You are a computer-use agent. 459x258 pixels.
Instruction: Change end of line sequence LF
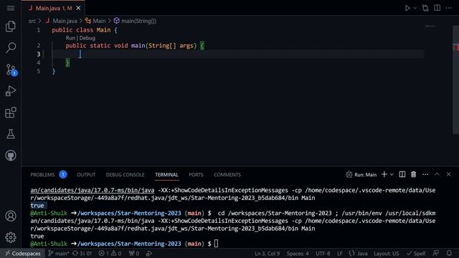pyautogui.click(x=339, y=253)
